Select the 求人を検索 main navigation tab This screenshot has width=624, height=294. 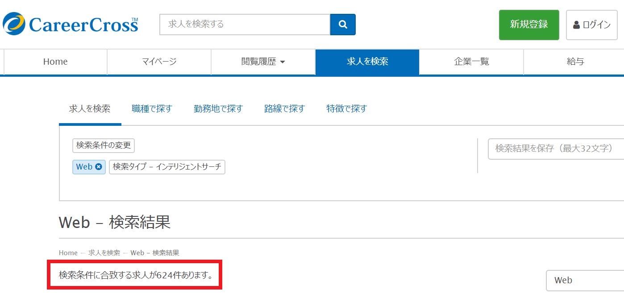point(367,62)
